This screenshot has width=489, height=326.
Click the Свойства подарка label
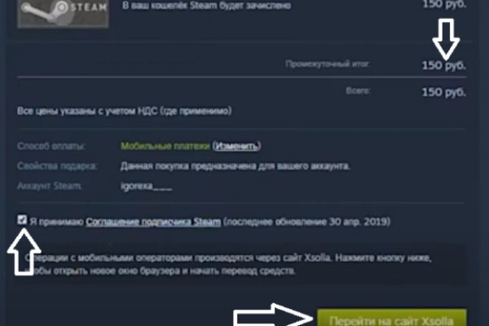57,166
